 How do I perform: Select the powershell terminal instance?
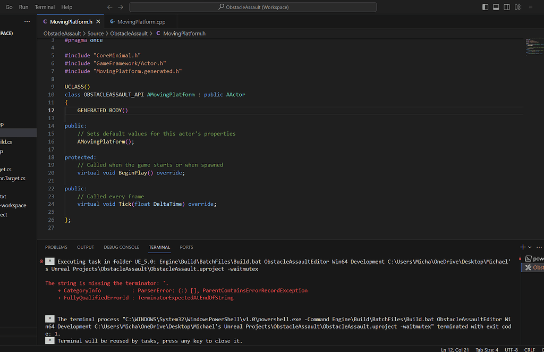(x=534, y=258)
